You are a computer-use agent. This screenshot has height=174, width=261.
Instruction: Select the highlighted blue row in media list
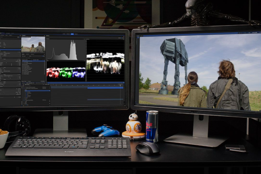coord(33,61)
